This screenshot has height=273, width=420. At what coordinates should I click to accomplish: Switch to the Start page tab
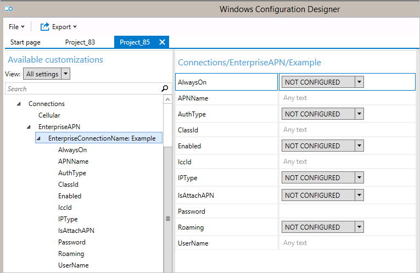click(25, 42)
